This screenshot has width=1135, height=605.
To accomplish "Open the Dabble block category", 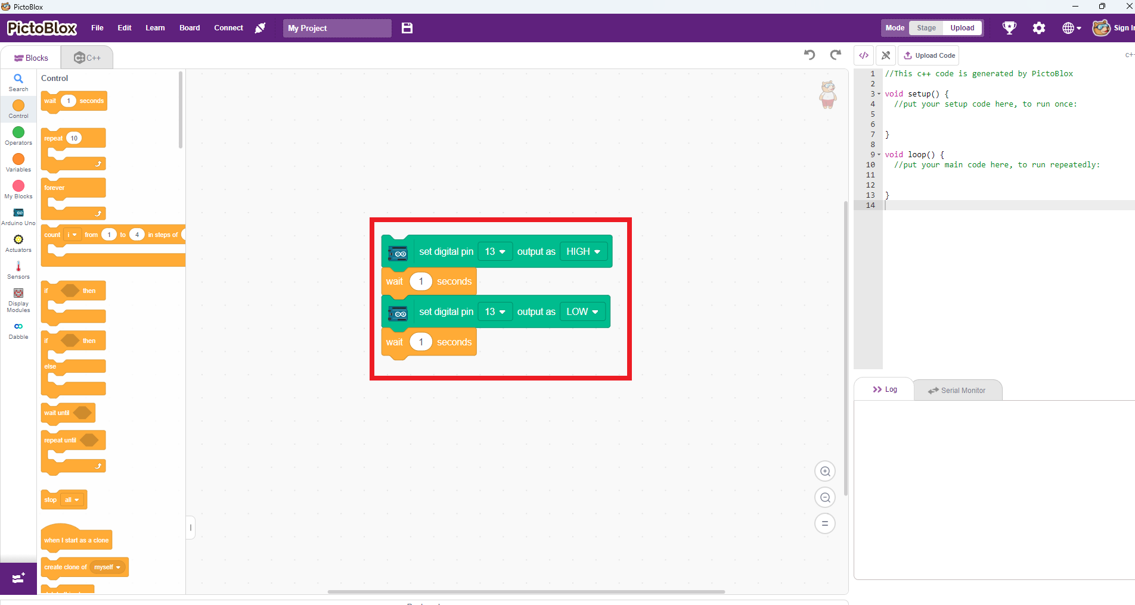I will (18, 329).
